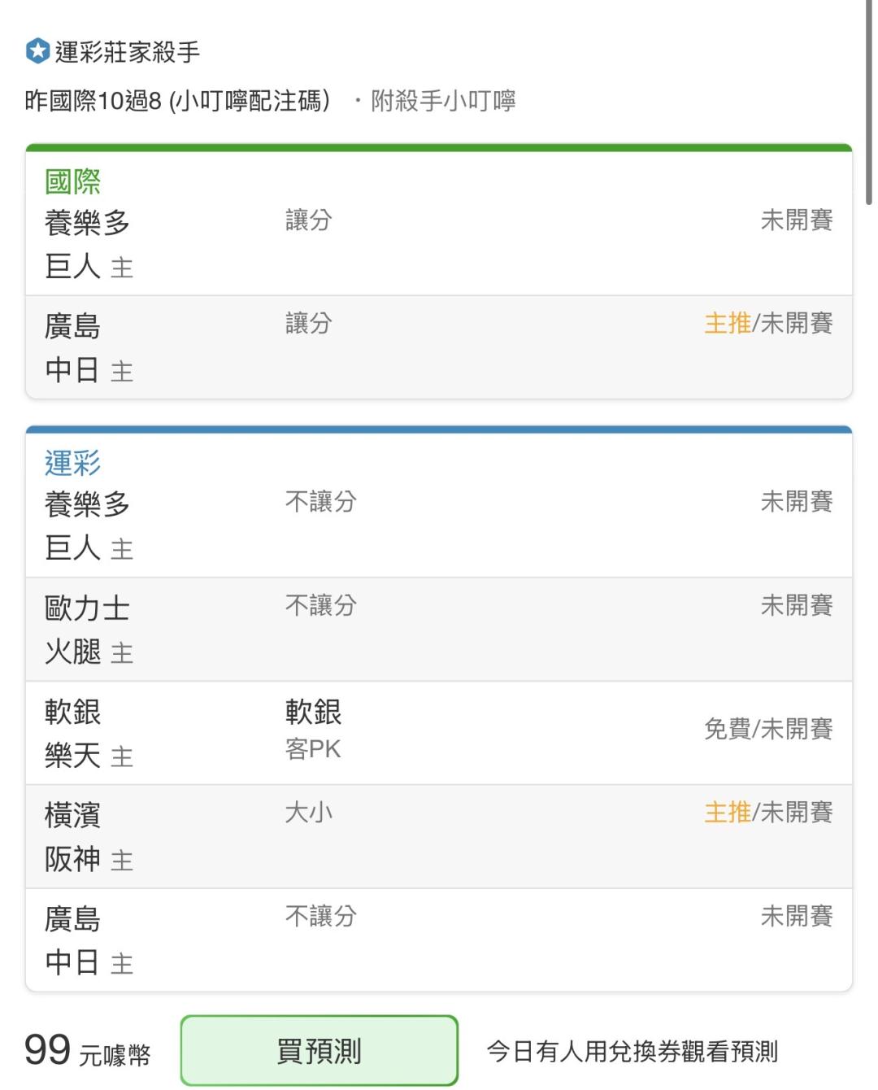Click the blue star badge icon
The height and width of the screenshot is (1090, 878).
37,51
